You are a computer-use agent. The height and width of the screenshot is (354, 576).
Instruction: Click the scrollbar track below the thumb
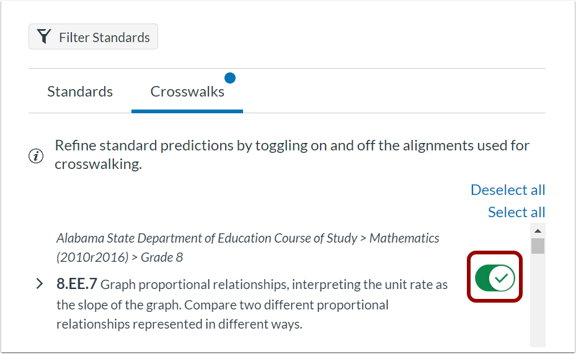[x=538, y=300]
